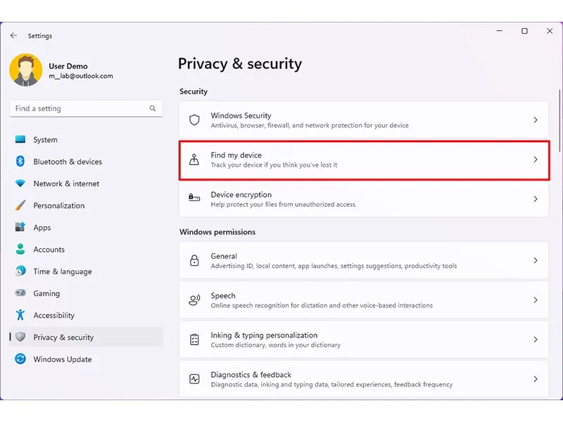Expand Diagnostics & feedback via chevron
563x422 pixels.
tap(536, 378)
